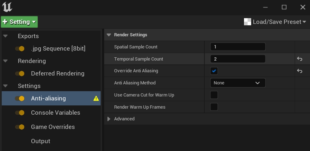Switch off the Game Overrides toggle
310x151 pixels.
coord(20,127)
